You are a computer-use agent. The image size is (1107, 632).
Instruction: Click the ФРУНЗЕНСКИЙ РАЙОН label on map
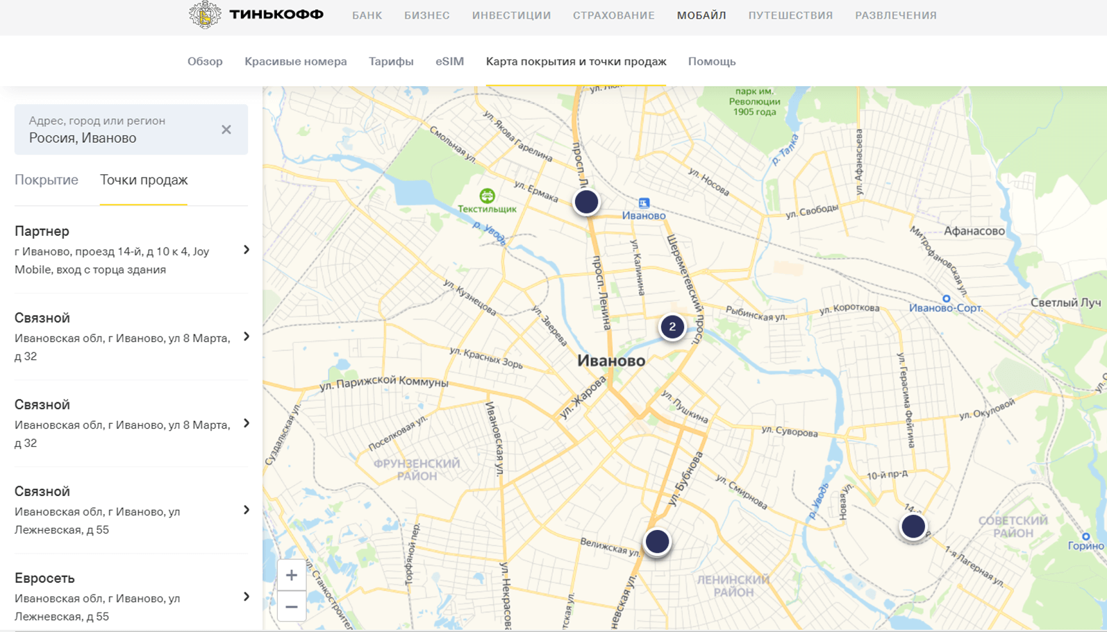417,470
